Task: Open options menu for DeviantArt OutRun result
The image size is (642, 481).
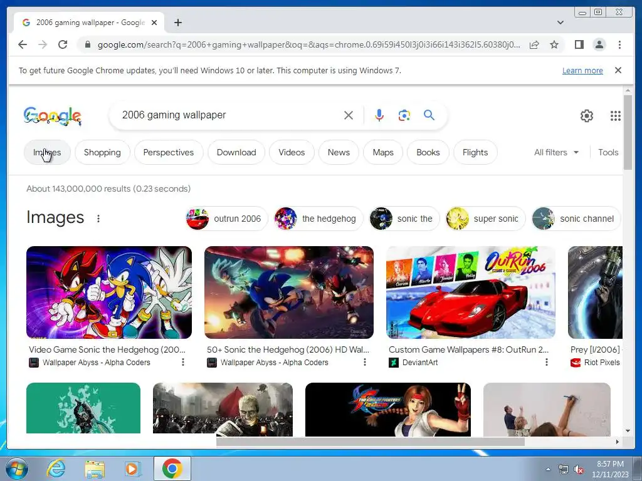Action: (546, 362)
